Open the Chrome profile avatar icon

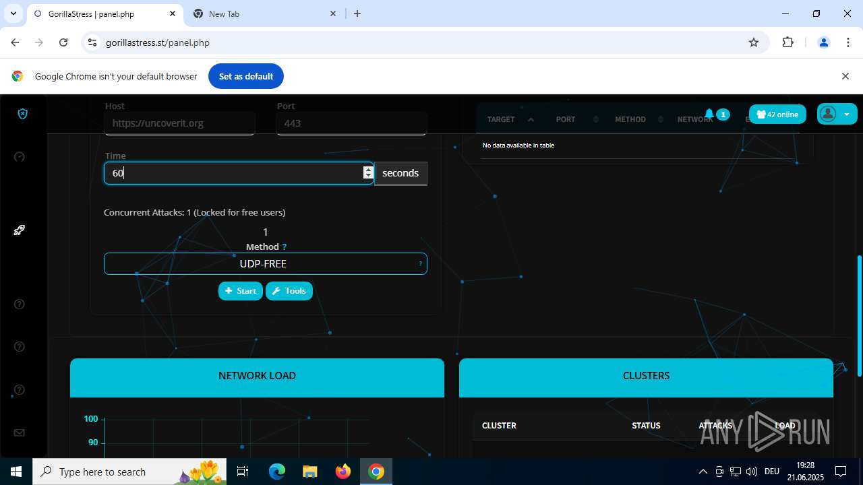click(x=823, y=42)
